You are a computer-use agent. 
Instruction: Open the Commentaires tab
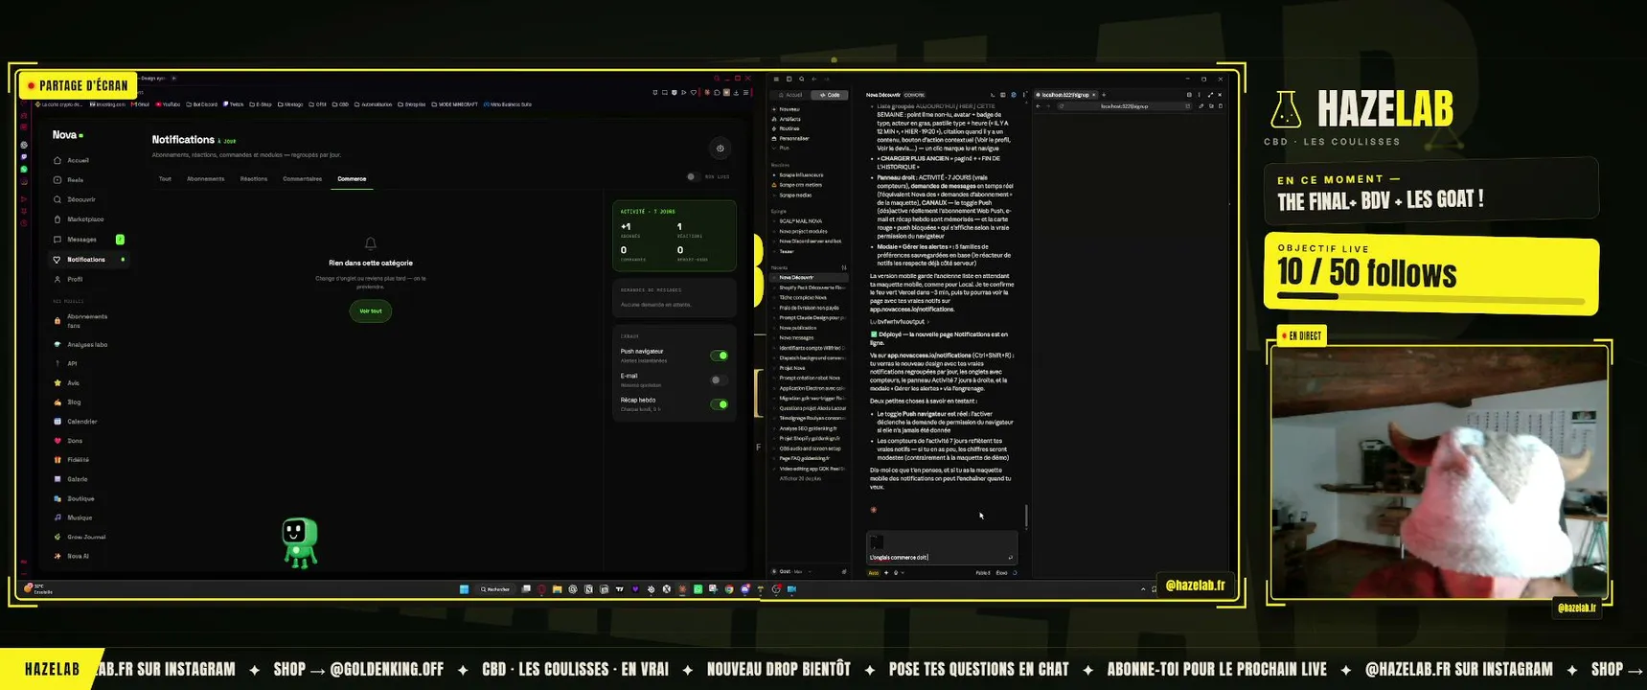pos(303,179)
